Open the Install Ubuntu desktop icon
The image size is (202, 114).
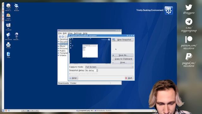9,17
